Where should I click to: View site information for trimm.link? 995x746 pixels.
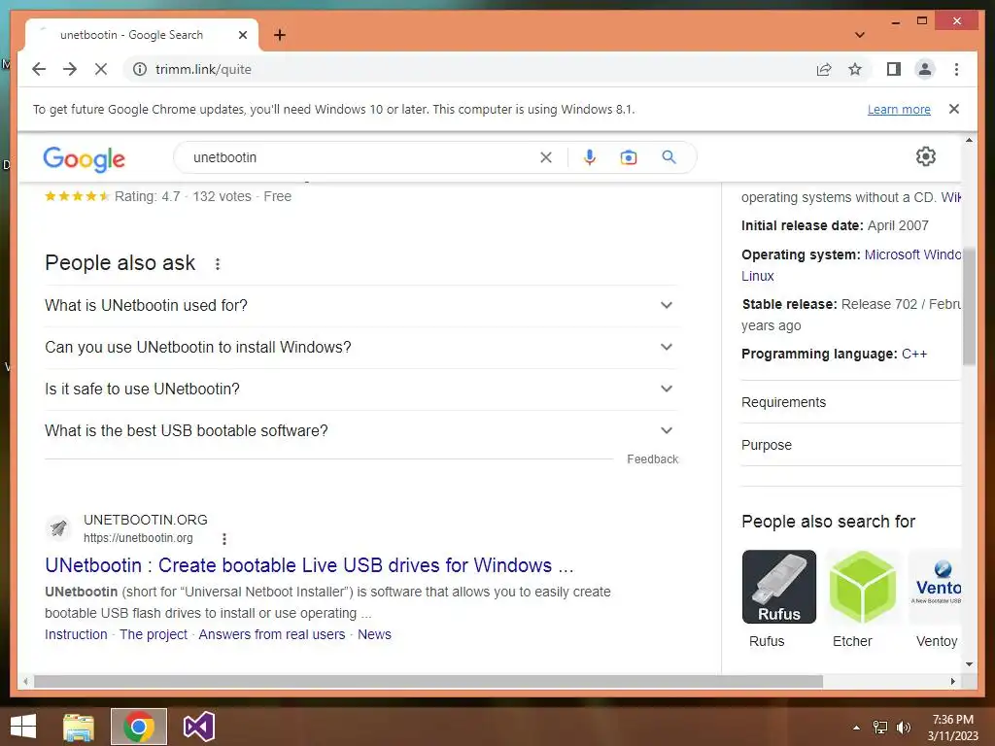click(140, 69)
